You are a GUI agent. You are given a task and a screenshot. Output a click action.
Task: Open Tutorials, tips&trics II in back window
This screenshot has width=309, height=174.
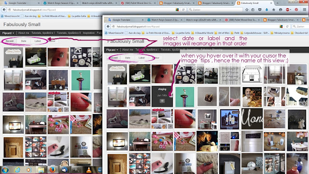[x=69, y=33]
